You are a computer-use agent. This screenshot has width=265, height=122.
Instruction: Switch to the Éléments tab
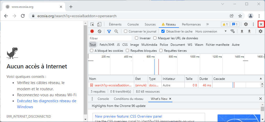[115, 24]
